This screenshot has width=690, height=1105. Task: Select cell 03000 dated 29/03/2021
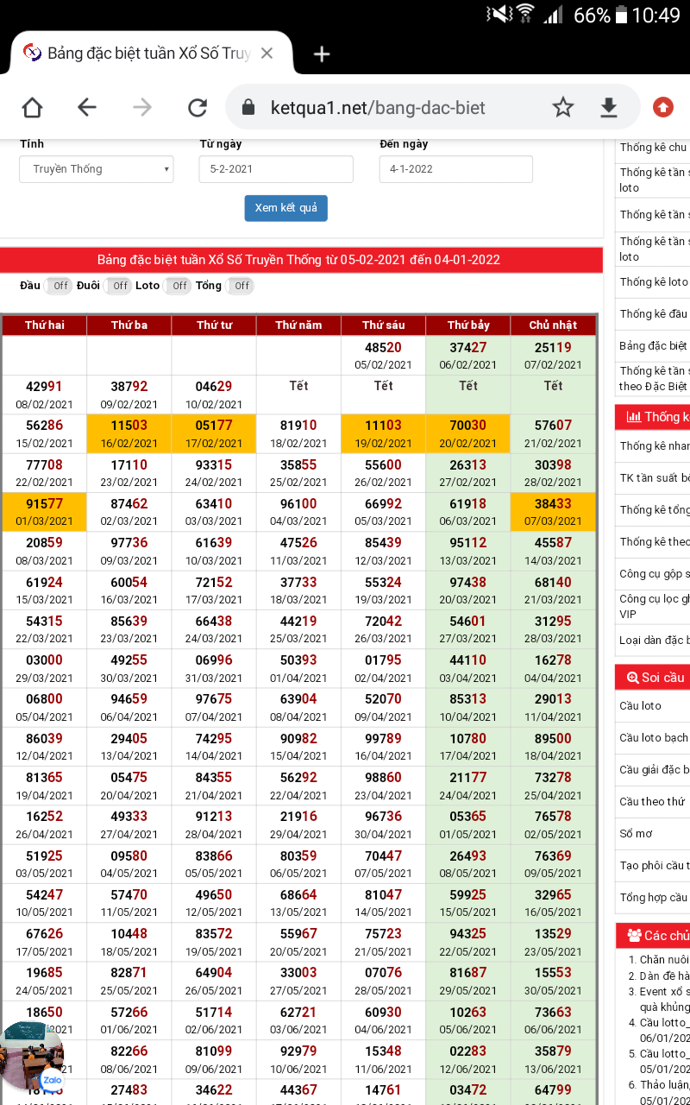(x=45, y=668)
